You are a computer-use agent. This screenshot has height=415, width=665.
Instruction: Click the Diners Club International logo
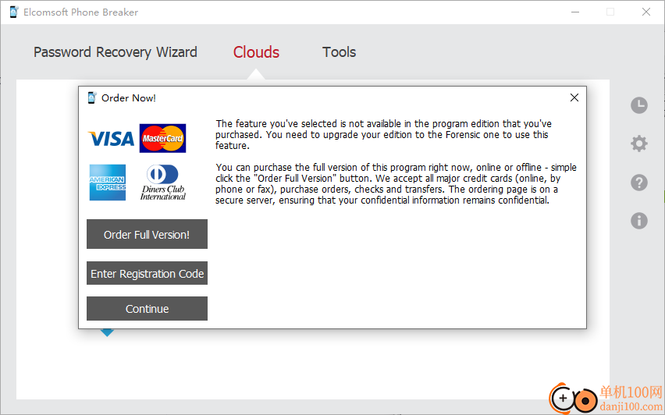(163, 183)
